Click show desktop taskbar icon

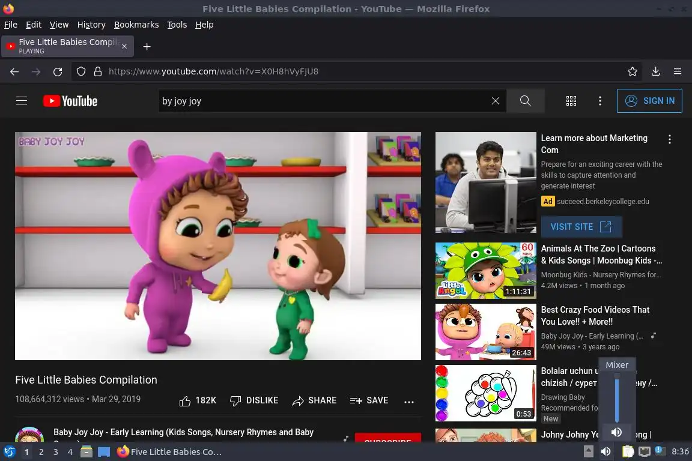pos(104,452)
